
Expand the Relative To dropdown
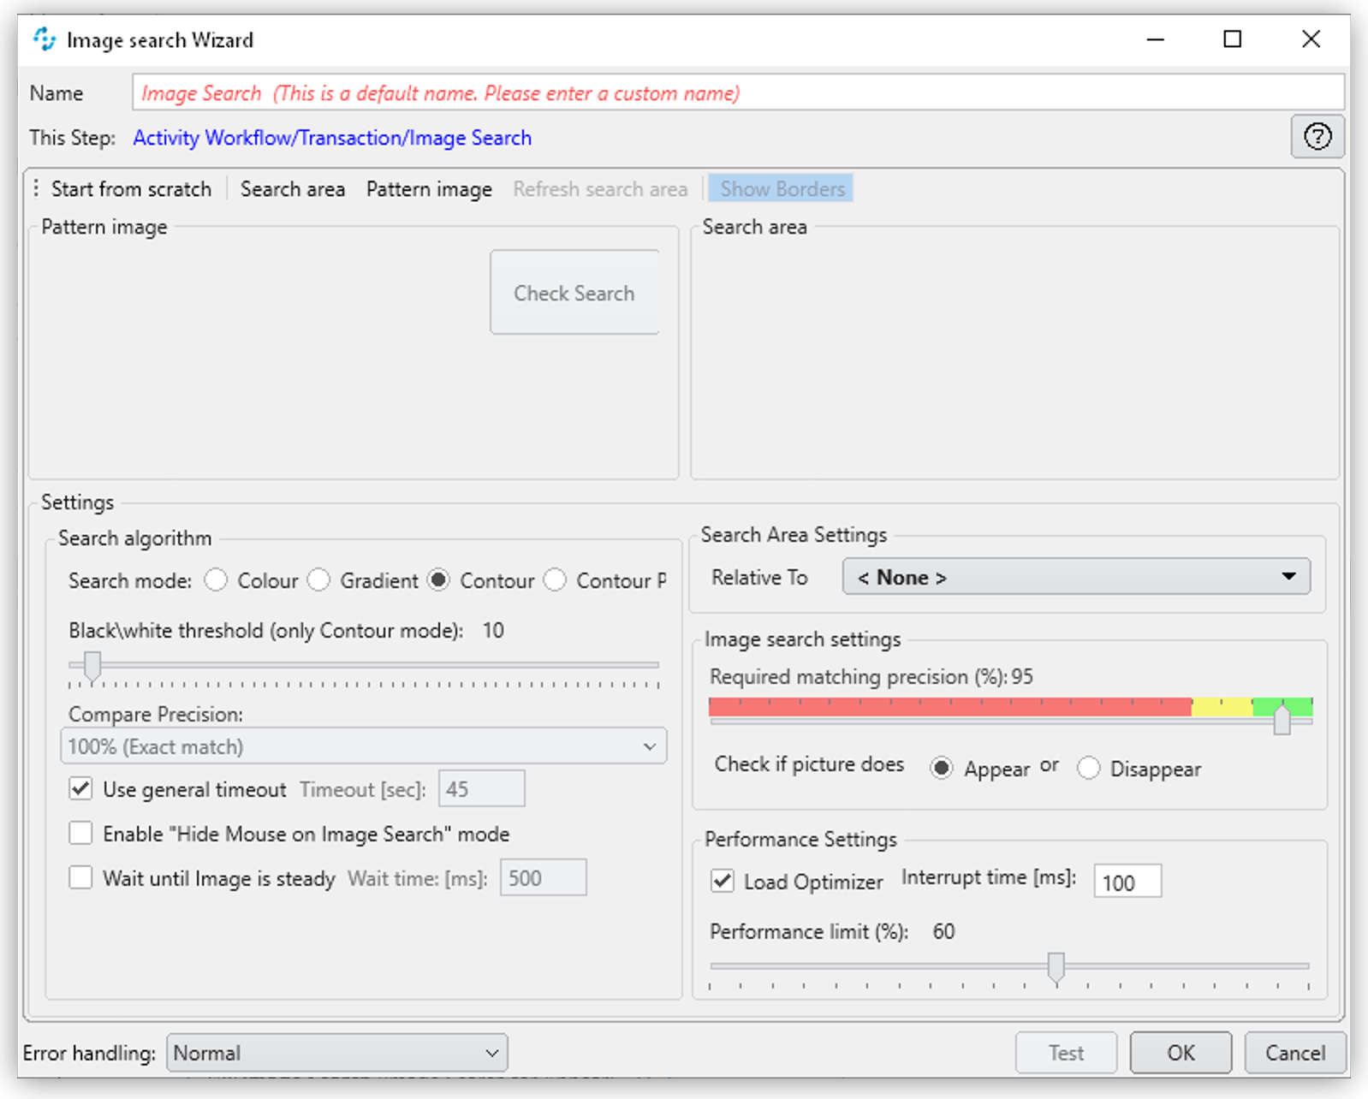(1075, 577)
